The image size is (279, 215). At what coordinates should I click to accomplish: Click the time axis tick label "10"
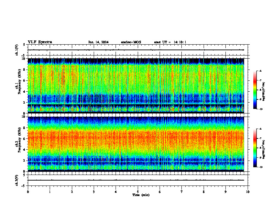click(248, 192)
